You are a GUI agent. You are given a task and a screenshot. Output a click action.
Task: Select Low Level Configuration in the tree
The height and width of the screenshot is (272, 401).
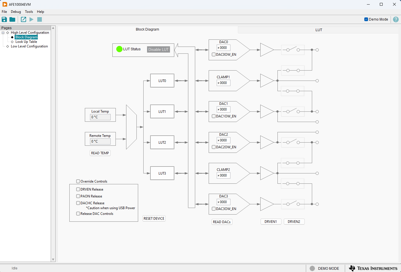(29, 46)
